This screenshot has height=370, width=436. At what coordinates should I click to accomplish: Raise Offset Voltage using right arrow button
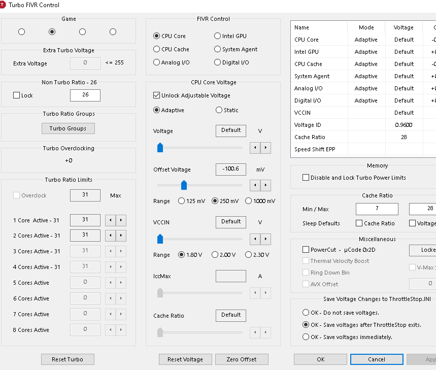click(x=265, y=185)
